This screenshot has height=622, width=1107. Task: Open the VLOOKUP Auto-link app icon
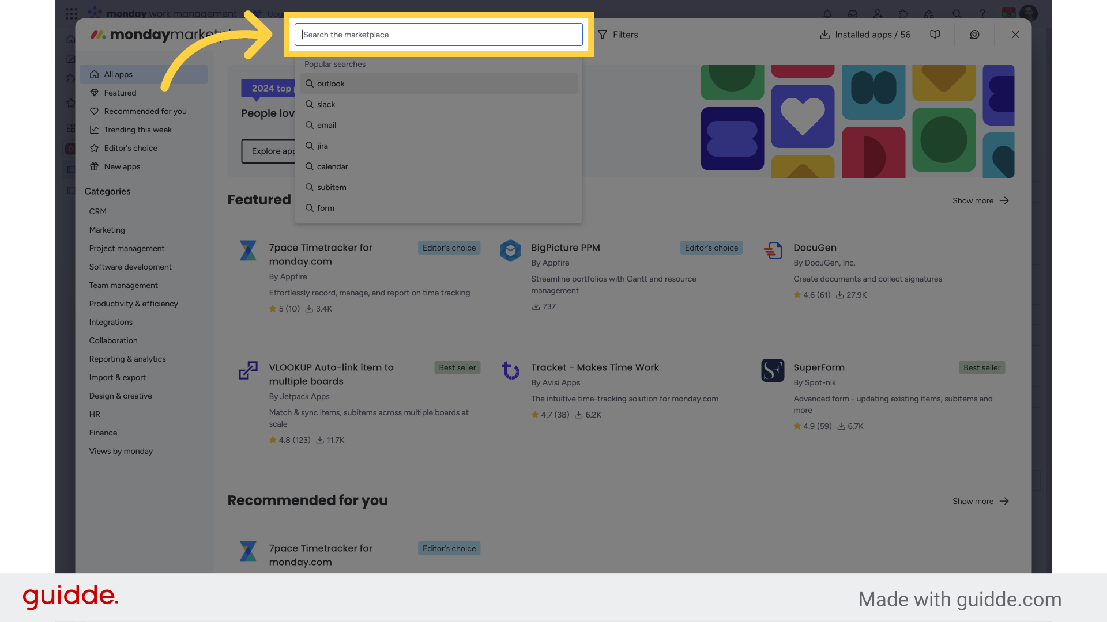(x=248, y=370)
